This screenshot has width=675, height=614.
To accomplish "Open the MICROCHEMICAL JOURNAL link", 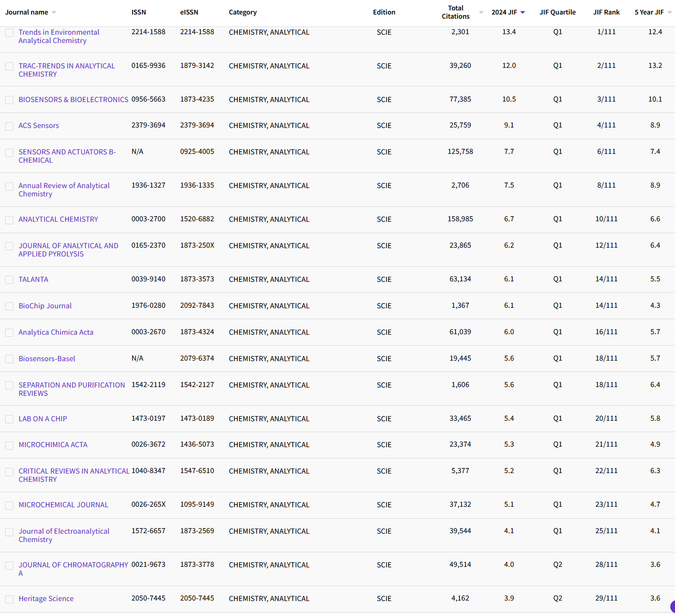I will [63, 505].
